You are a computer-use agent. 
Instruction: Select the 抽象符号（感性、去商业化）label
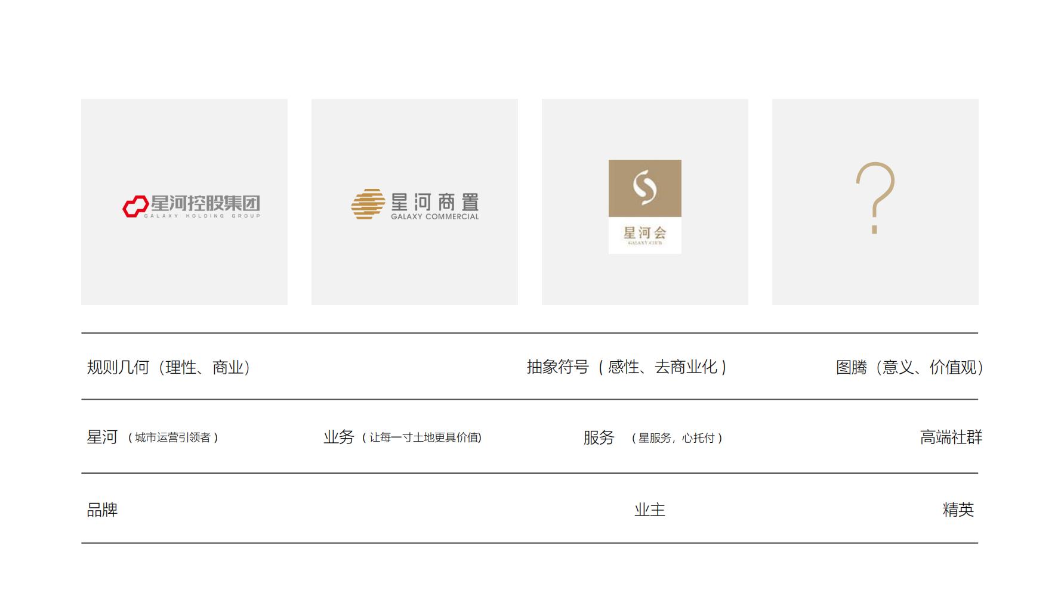[627, 367]
